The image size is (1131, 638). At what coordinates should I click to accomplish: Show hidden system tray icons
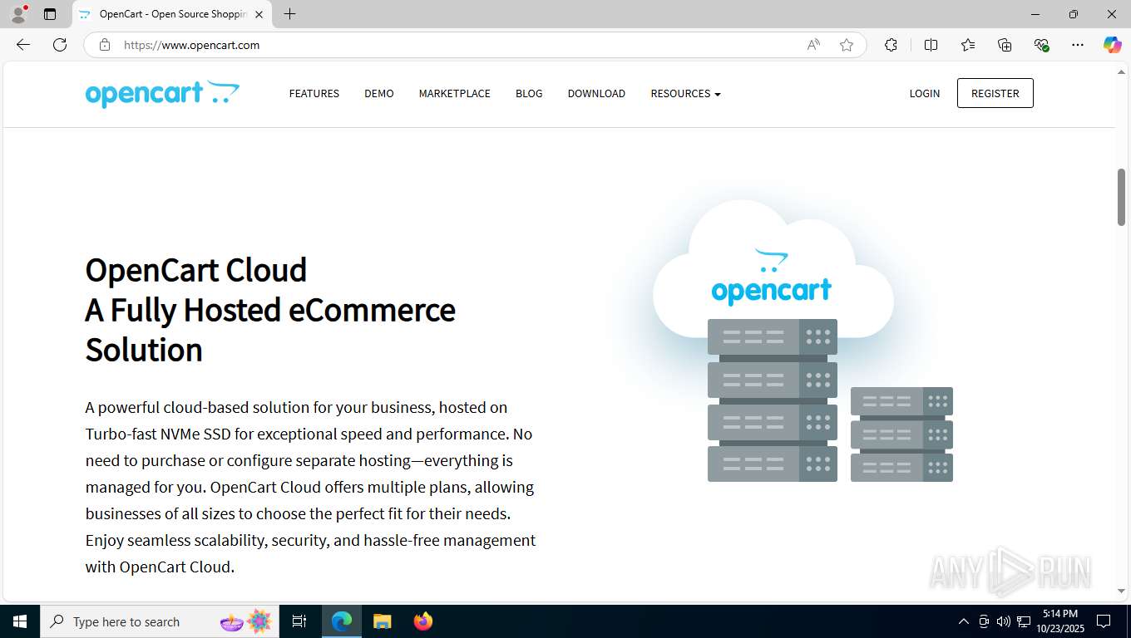click(x=964, y=621)
